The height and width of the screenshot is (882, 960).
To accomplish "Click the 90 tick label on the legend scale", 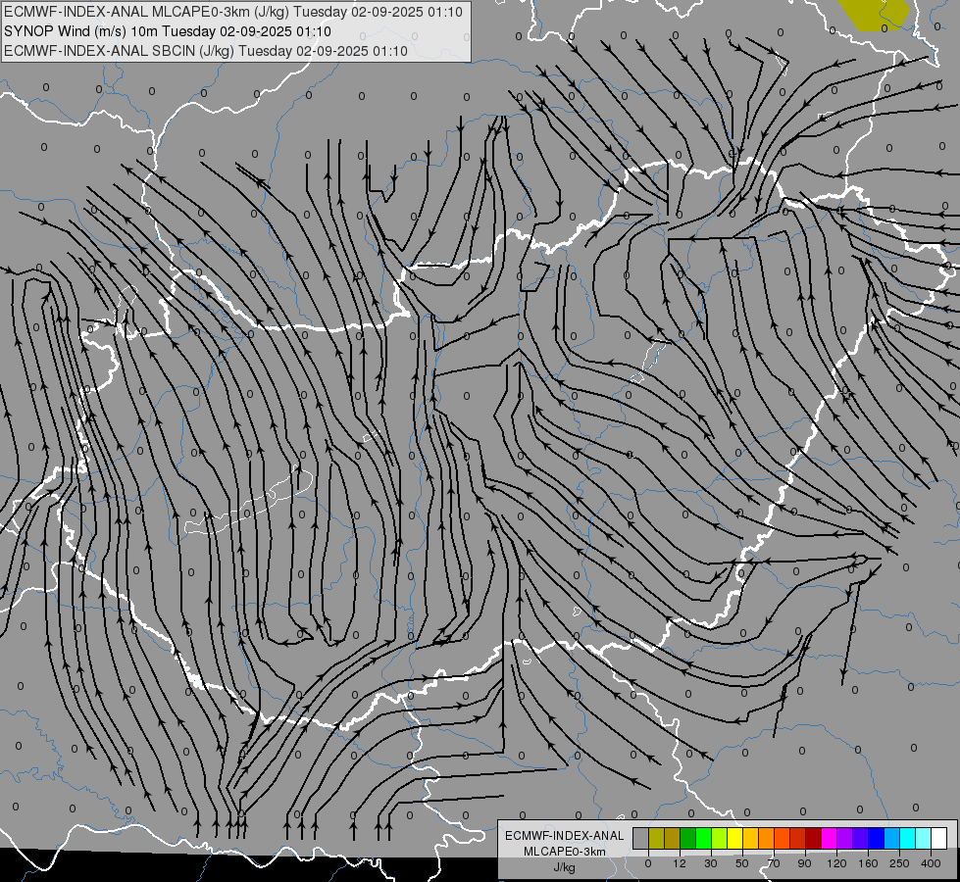I will click(x=804, y=863).
